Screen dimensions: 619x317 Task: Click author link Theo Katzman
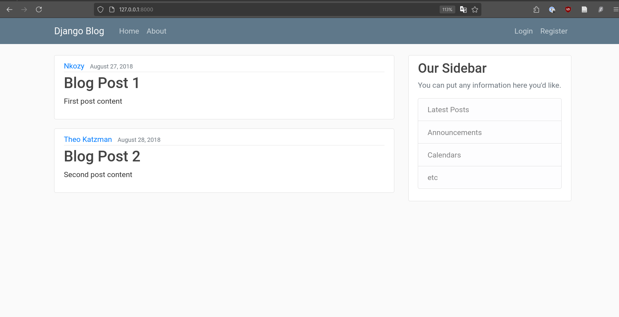pyautogui.click(x=88, y=139)
